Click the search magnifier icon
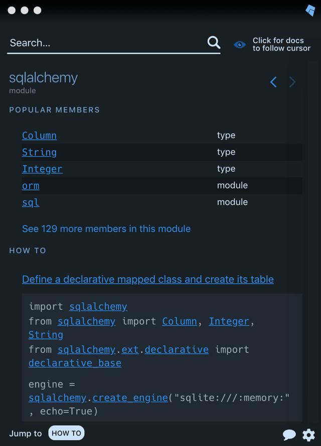Image resolution: width=321 pixels, height=446 pixels. click(x=214, y=43)
